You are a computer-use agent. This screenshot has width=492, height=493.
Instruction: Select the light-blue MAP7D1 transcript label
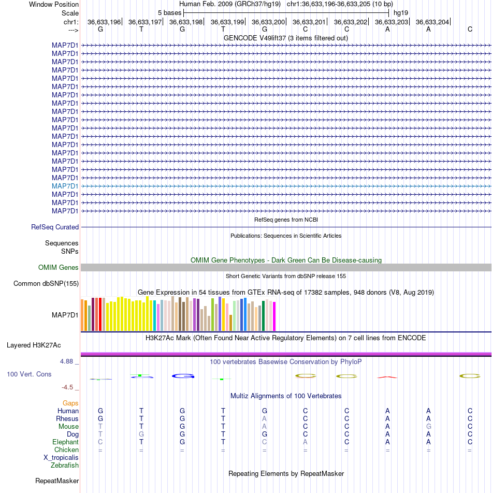coord(65,186)
